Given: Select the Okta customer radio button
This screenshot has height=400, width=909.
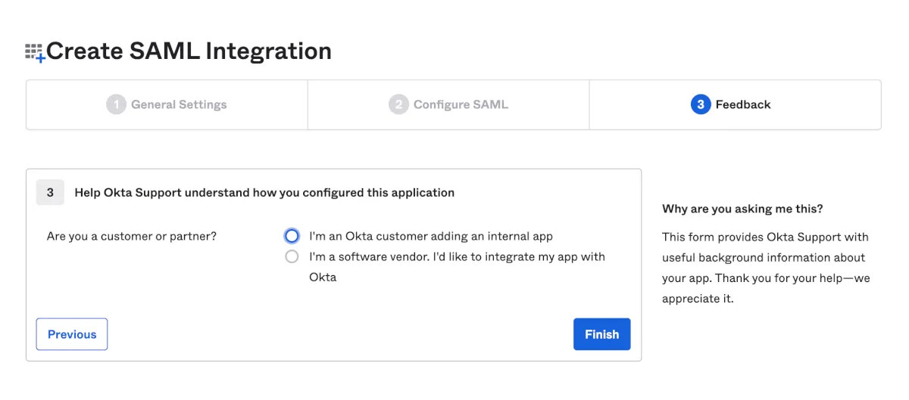Looking at the screenshot, I should coord(292,236).
